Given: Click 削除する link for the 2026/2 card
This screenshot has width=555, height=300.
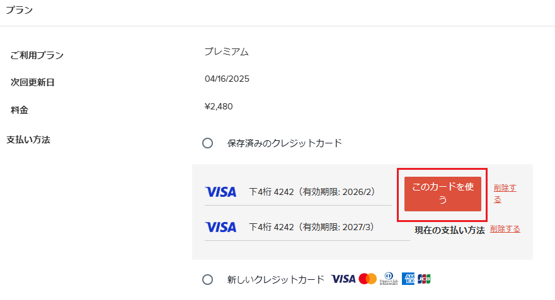Looking at the screenshot, I should 505,193.
